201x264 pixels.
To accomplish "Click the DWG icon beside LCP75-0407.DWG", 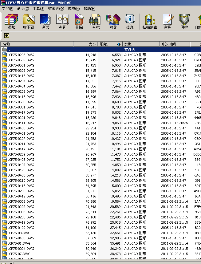I will point(5,165).
